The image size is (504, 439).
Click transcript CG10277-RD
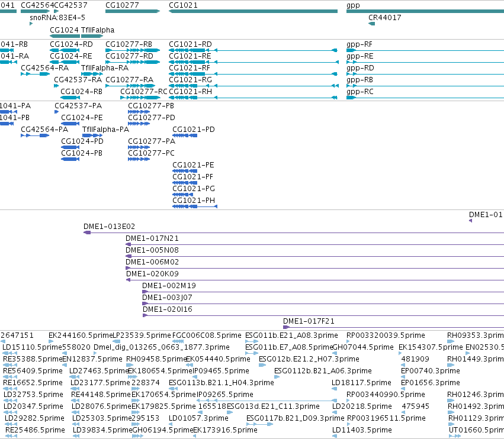coord(129,56)
